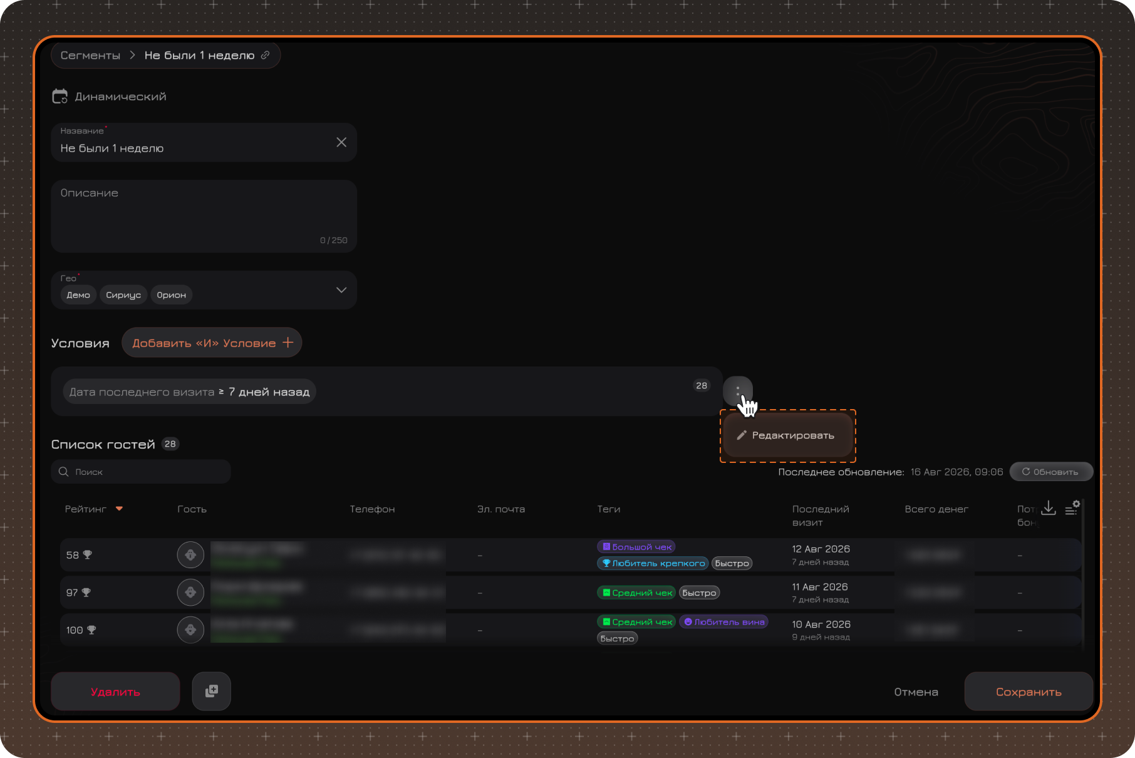Click the 10 Авг 2026 visit date
This screenshot has width=1135, height=758.
coord(821,625)
